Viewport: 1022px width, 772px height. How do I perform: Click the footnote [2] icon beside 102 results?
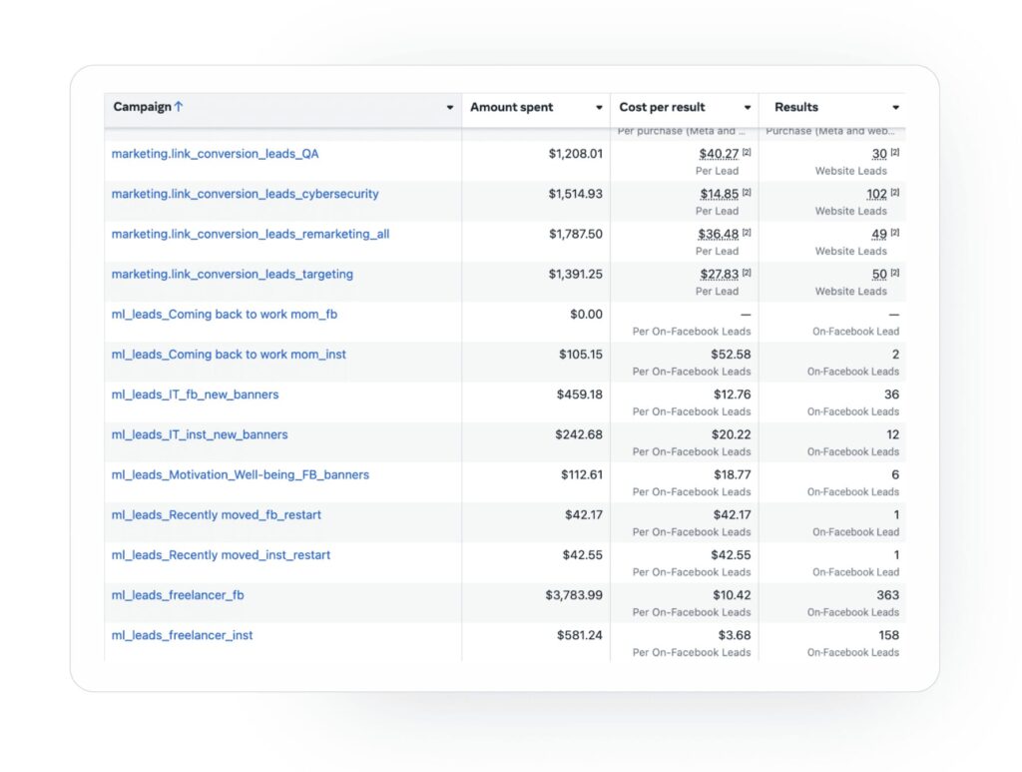click(895, 193)
